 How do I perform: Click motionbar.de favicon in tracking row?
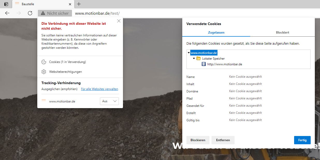(x=44, y=101)
